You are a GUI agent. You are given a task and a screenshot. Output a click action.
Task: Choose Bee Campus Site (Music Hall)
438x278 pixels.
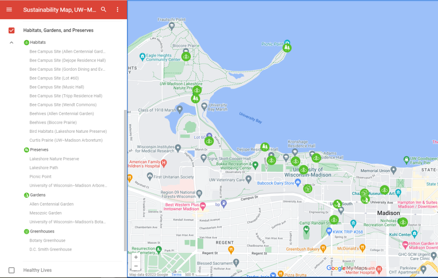click(x=57, y=87)
